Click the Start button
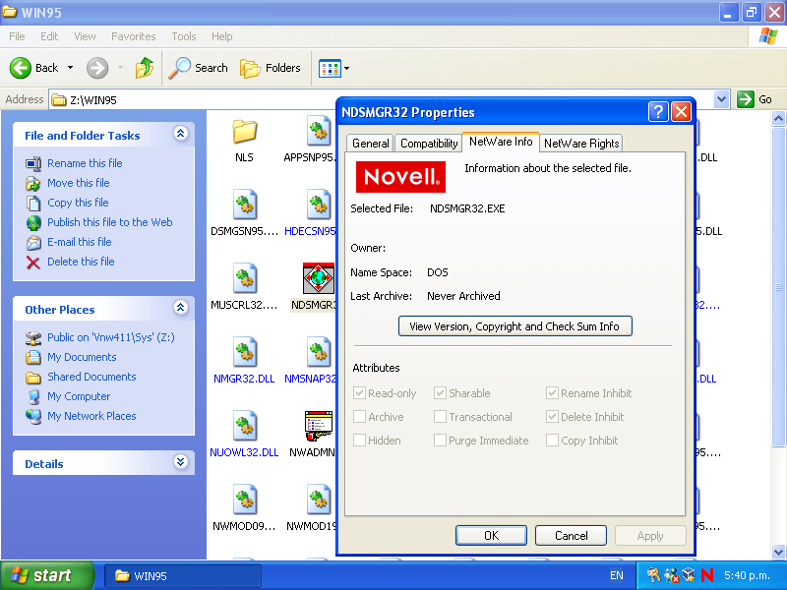The width and height of the screenshot is (787, 590). click(47, 575)
